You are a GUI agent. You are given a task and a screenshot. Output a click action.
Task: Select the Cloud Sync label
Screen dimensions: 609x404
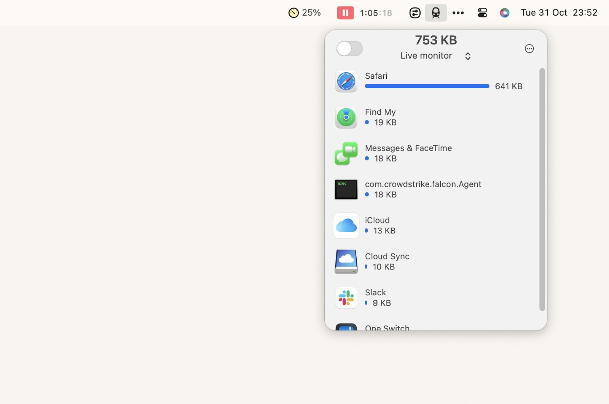tap(387, 256)
